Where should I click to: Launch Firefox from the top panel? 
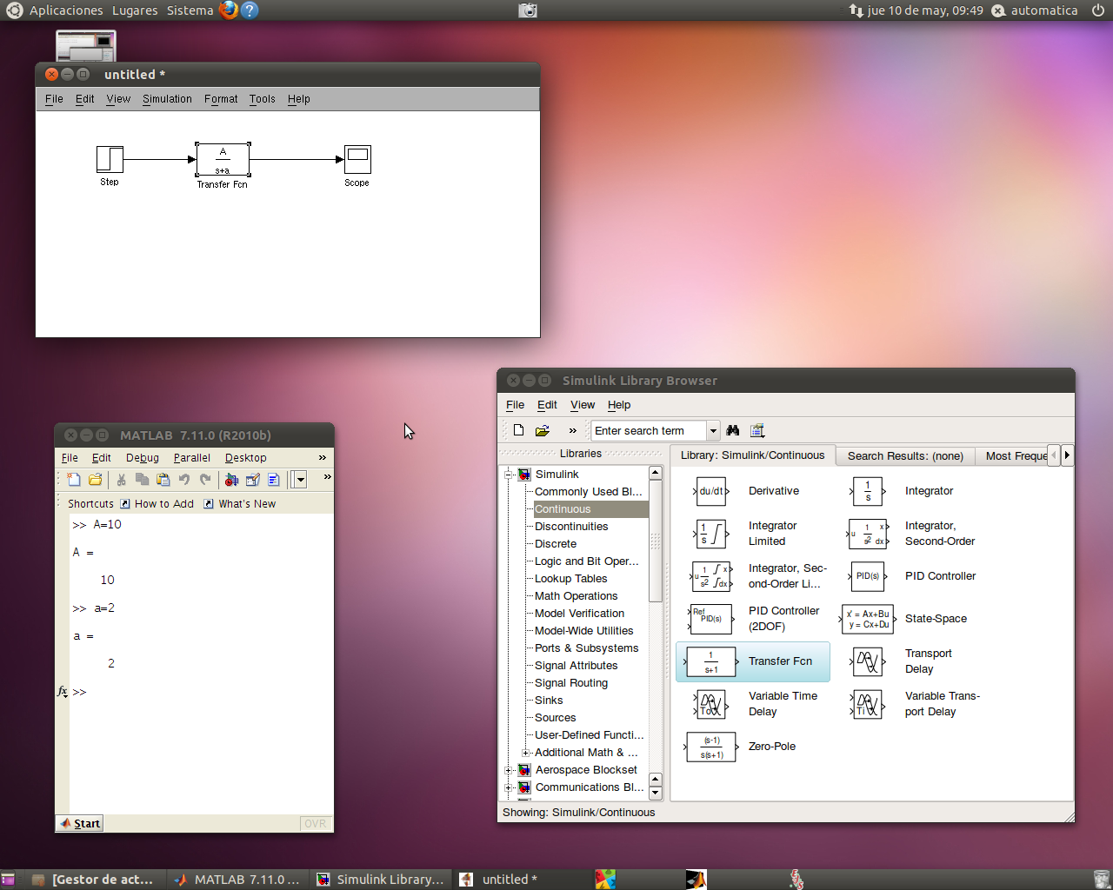point(229,10)
